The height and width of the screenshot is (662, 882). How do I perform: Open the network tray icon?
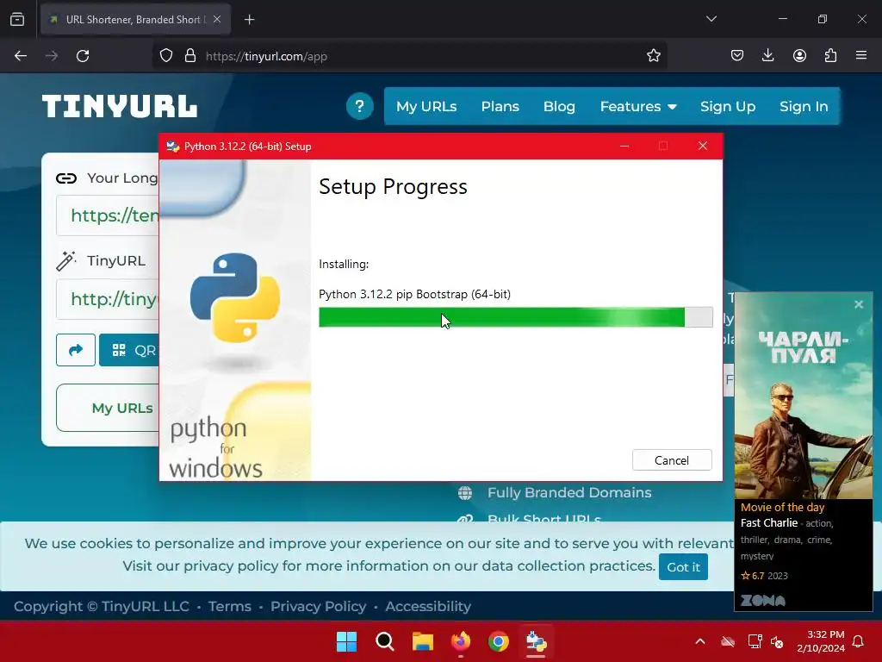[755, 641]
